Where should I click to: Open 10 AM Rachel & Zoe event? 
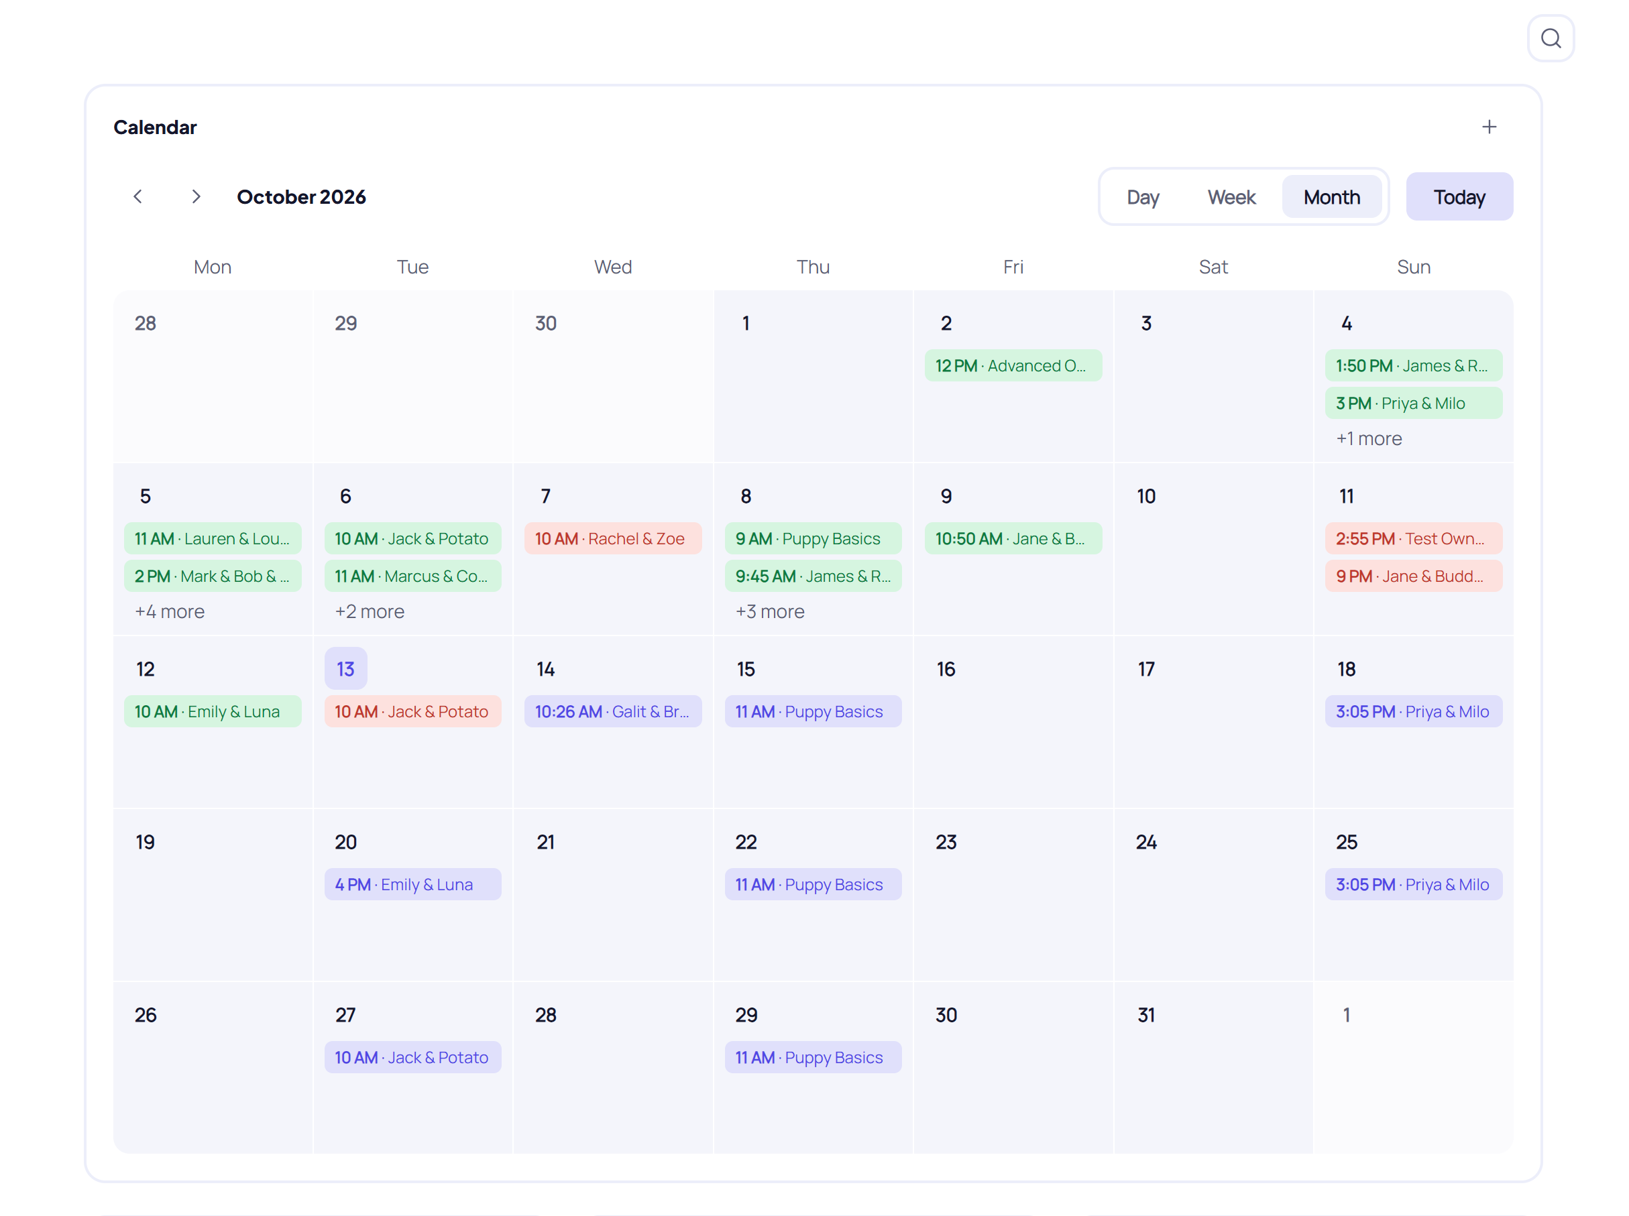(x=613, y=539)
